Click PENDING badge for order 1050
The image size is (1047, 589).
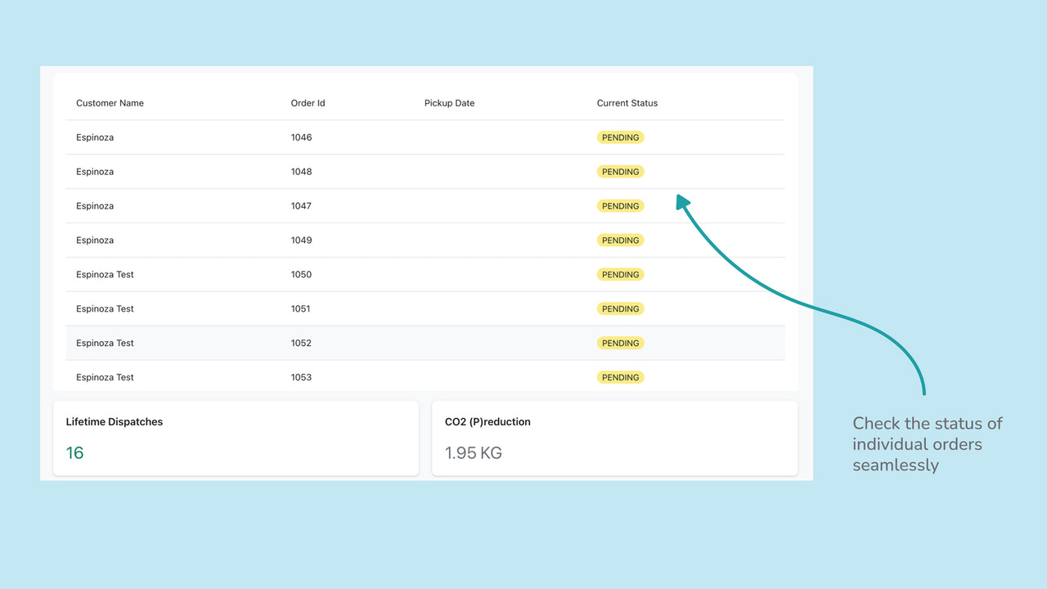tap(620, 275)
